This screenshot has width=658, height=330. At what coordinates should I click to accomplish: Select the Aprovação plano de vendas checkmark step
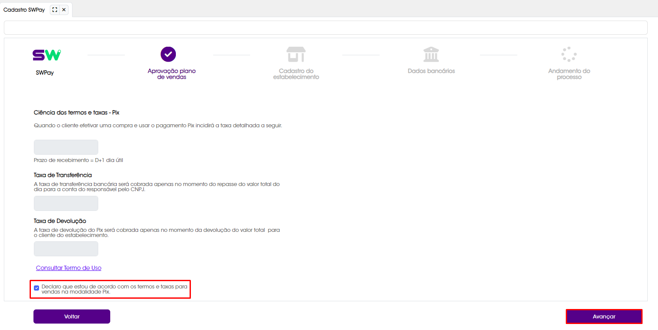(x=168, y=54)
